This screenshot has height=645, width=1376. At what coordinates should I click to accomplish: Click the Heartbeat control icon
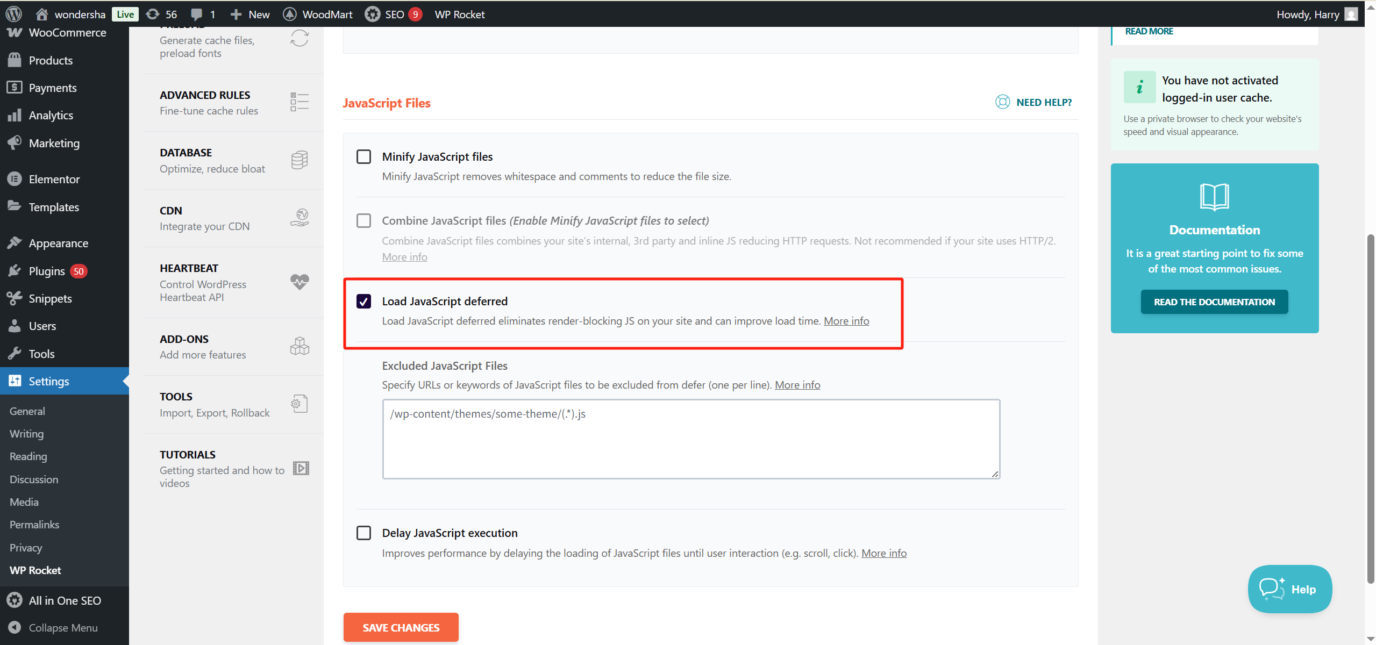[x=299, y=282]
